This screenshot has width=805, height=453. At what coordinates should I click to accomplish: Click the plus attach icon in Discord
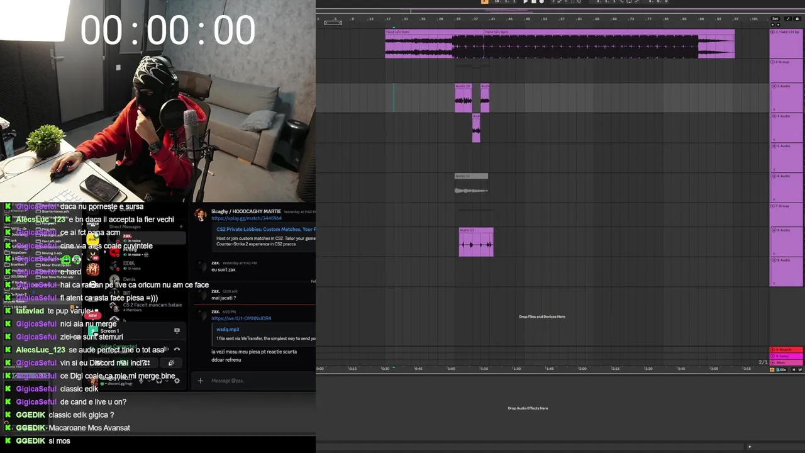200,381
